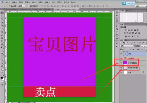Open the 窗口(W) menu
The height and width of the screenshot is (103, 147).
(67, 2)
